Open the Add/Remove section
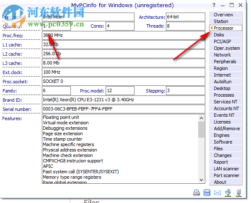 tap(225, 128)
